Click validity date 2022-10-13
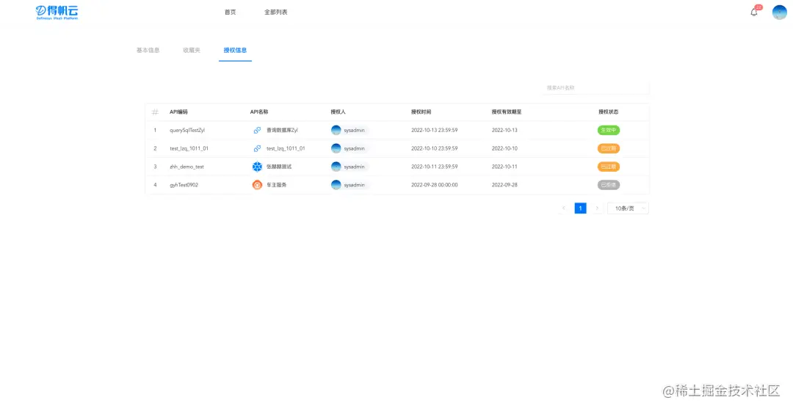 (x=504, y=130)
